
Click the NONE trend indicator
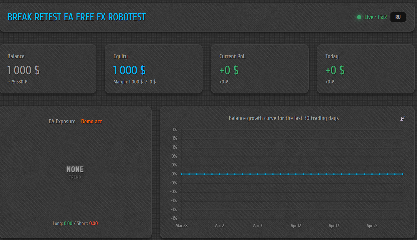(x=75, y=170)
